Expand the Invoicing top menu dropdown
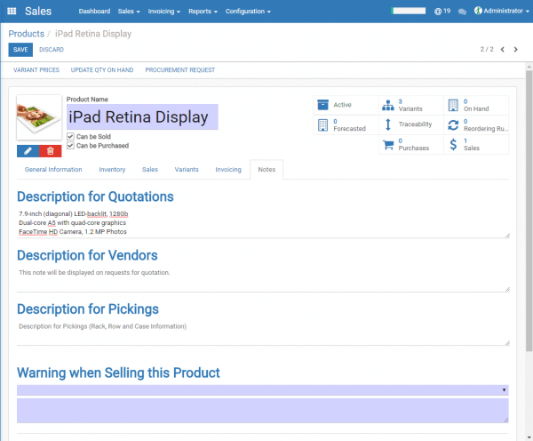This screenshot has height=441, width=533. pos(163,12)
